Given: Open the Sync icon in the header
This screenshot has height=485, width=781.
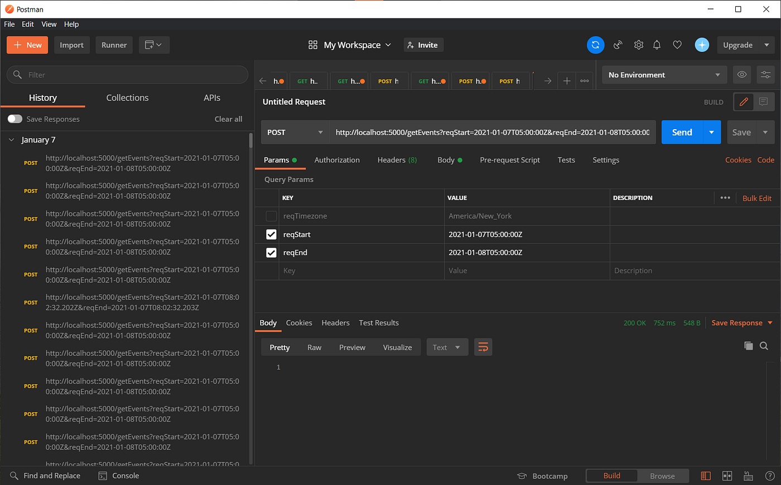Looking at the screenshot, I should [x=595, y=45].
